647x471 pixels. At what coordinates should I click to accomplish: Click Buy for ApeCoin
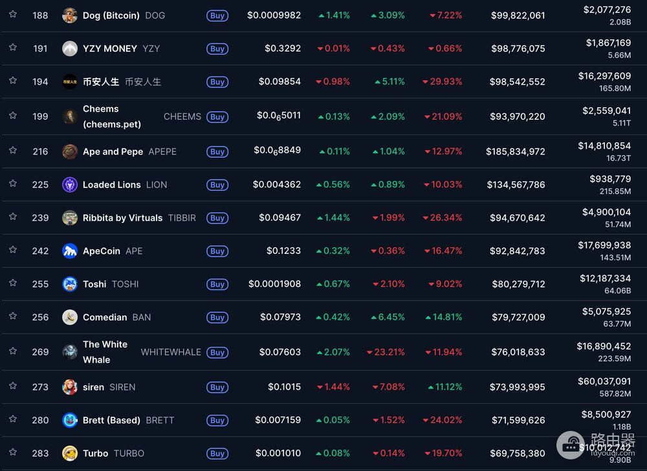(x=217, y=251)
